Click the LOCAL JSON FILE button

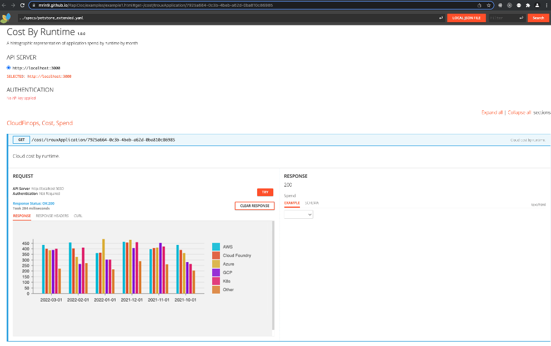(466, 17)
